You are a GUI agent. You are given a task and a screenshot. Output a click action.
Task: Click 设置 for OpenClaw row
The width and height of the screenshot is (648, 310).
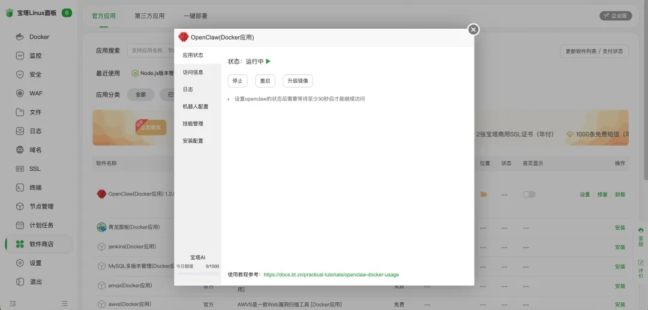[585, 194]
